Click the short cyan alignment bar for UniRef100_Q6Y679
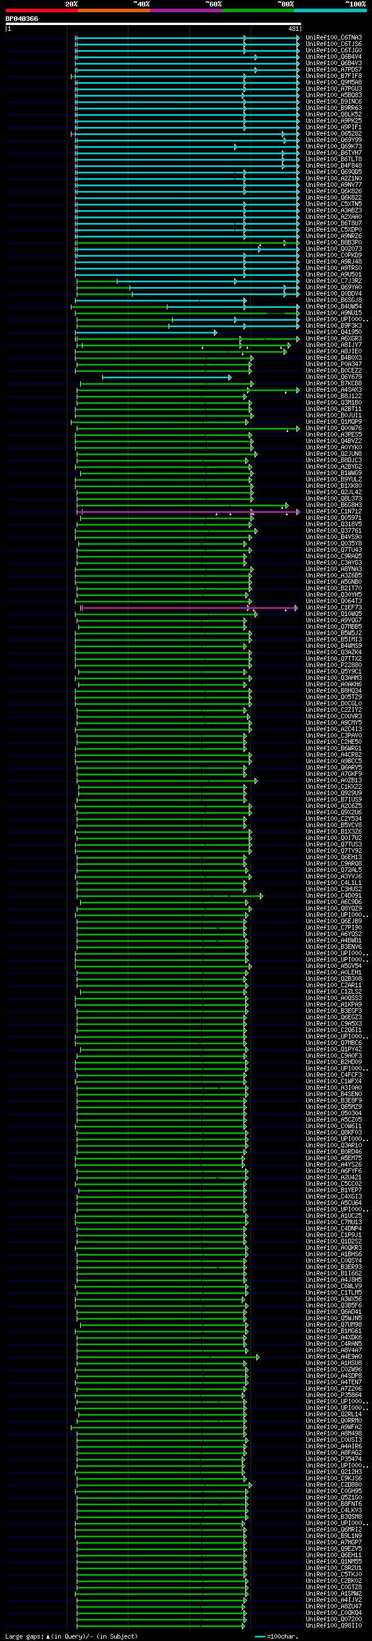This screenshot has height=1641, width=372. [x=167, y=377]
